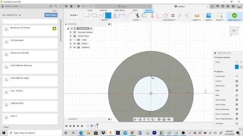The height and width of the screenshot is (136, 243).
Task: Click the Select window tool icon
Action: [220, 15]
